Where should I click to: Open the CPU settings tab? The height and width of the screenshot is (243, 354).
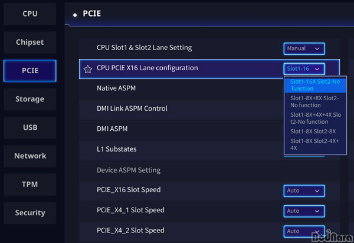tap(30, 14)
